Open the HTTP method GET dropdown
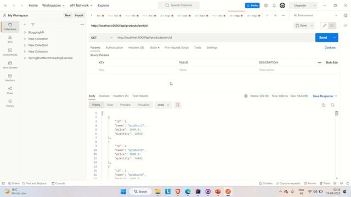 point(102,38)
